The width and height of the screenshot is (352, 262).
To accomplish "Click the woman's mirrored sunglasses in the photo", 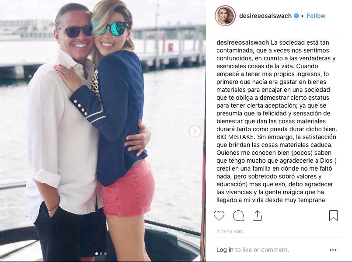I will click(110, 28).
